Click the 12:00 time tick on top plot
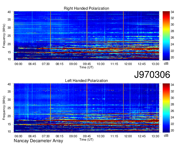Screen dimensions: 177x144 (x=128, y=64)
